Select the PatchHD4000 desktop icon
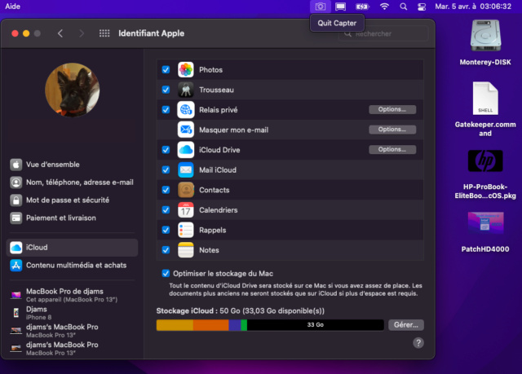The width and height of the screenshot is (522, 374). tap(485, 222)
